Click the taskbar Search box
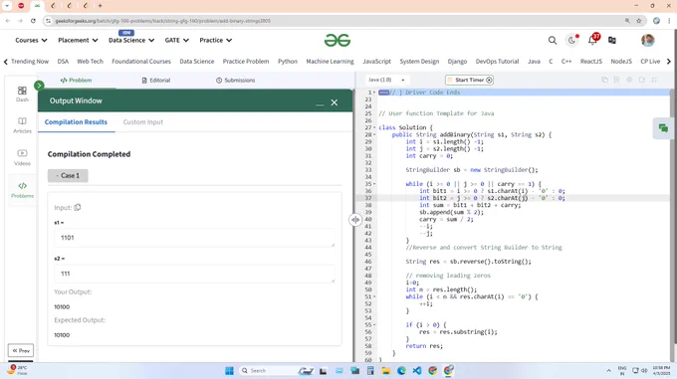Viewport: 677px width, 379px height. (277, 371)
